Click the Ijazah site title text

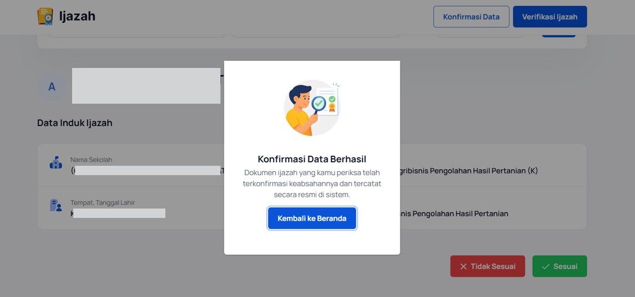point(77,16)
